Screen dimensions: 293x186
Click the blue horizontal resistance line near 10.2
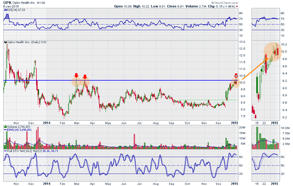(120, 81)
